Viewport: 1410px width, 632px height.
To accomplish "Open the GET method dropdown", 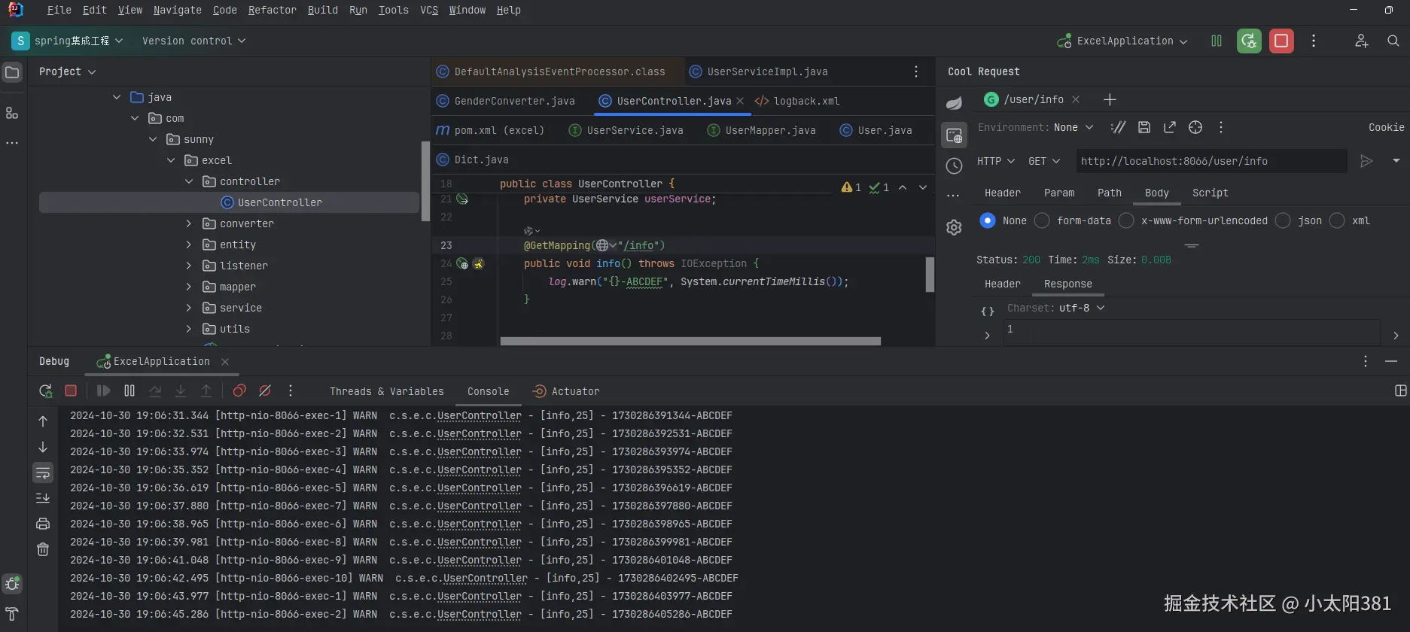I will click(1044, 161).
